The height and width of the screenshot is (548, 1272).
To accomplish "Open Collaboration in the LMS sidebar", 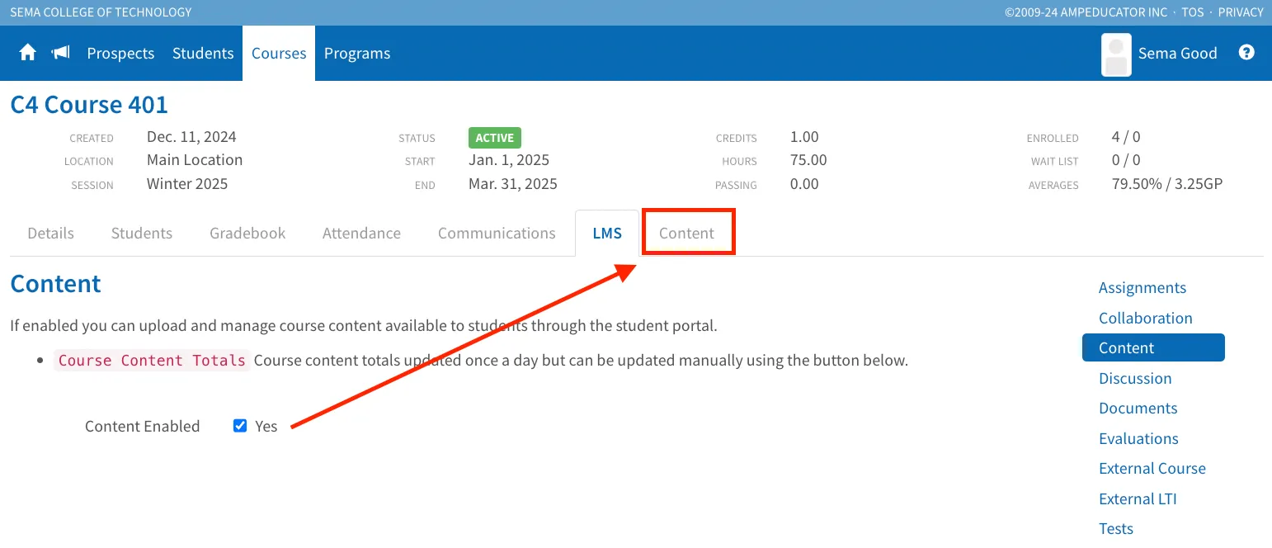I will pyautogui.click(x=1146, y=318).
